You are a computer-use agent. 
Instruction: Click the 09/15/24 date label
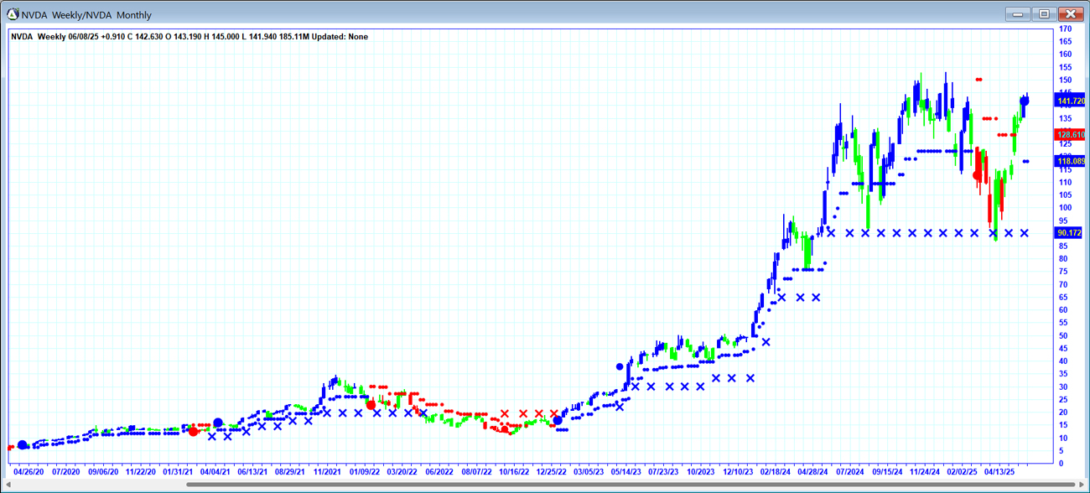pos(888,472)
